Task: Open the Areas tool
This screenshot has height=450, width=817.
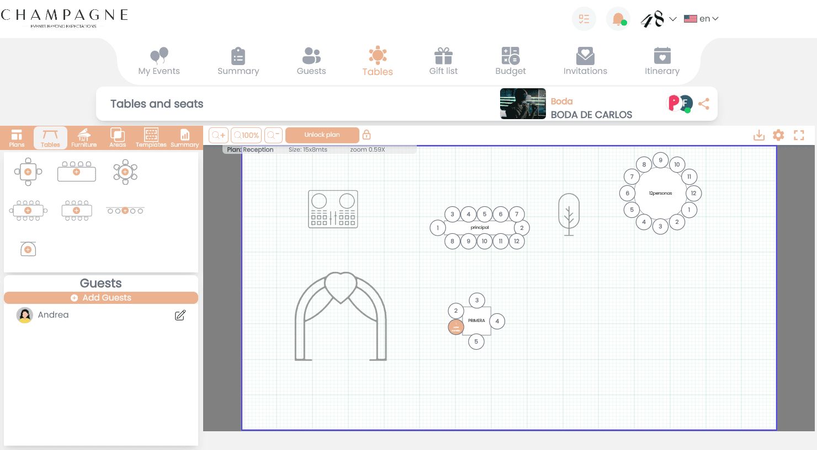Action: pos(117,137)
